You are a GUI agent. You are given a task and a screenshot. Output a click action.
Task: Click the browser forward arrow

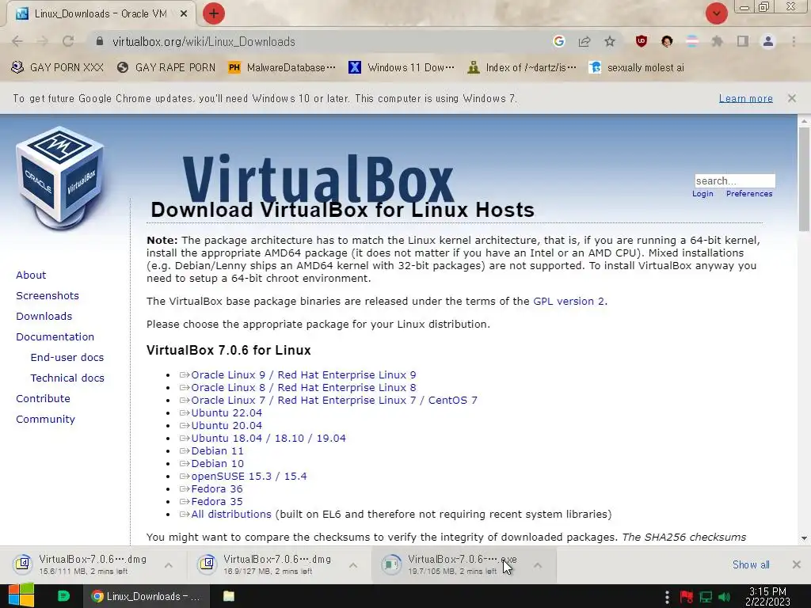(x=43, y=41)
